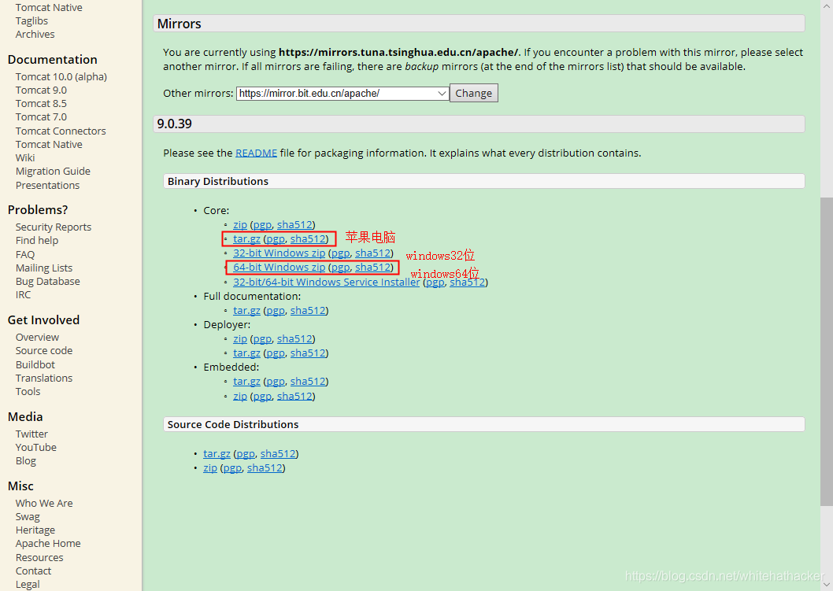Download the Embedded tar.gz
This screenshot has height=591, width=833.
click(x=246, y=381)
